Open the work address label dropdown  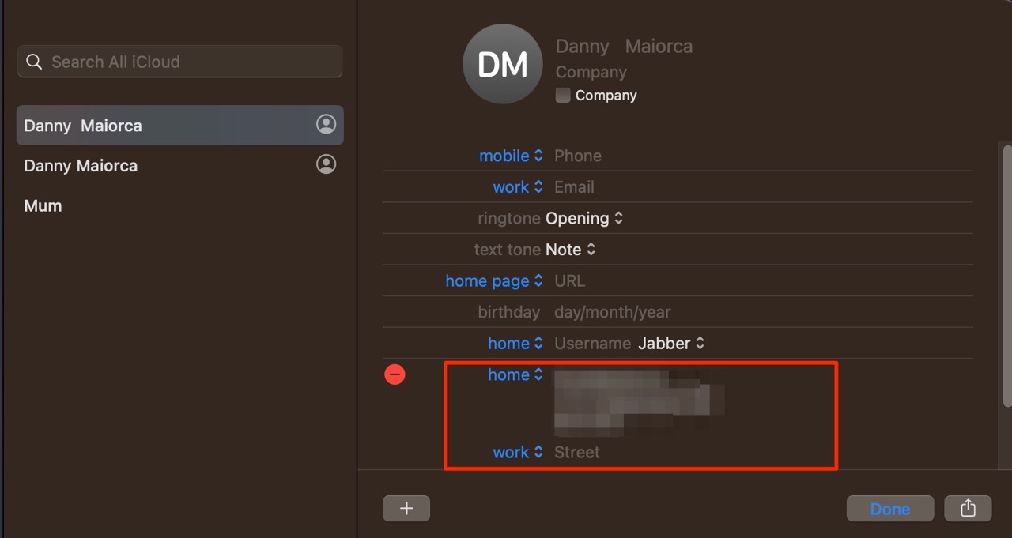coord(518,453)
